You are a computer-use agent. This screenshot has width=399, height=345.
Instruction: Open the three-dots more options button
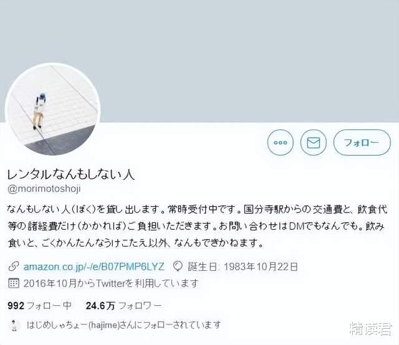tap(280, 143)
